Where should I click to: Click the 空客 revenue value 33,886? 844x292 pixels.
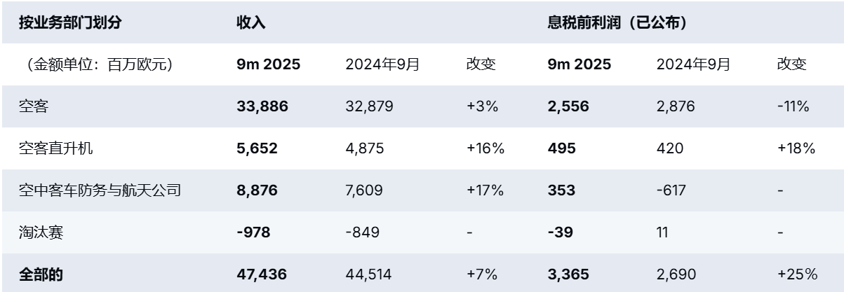pyautogui.click(x=263, y=106)
